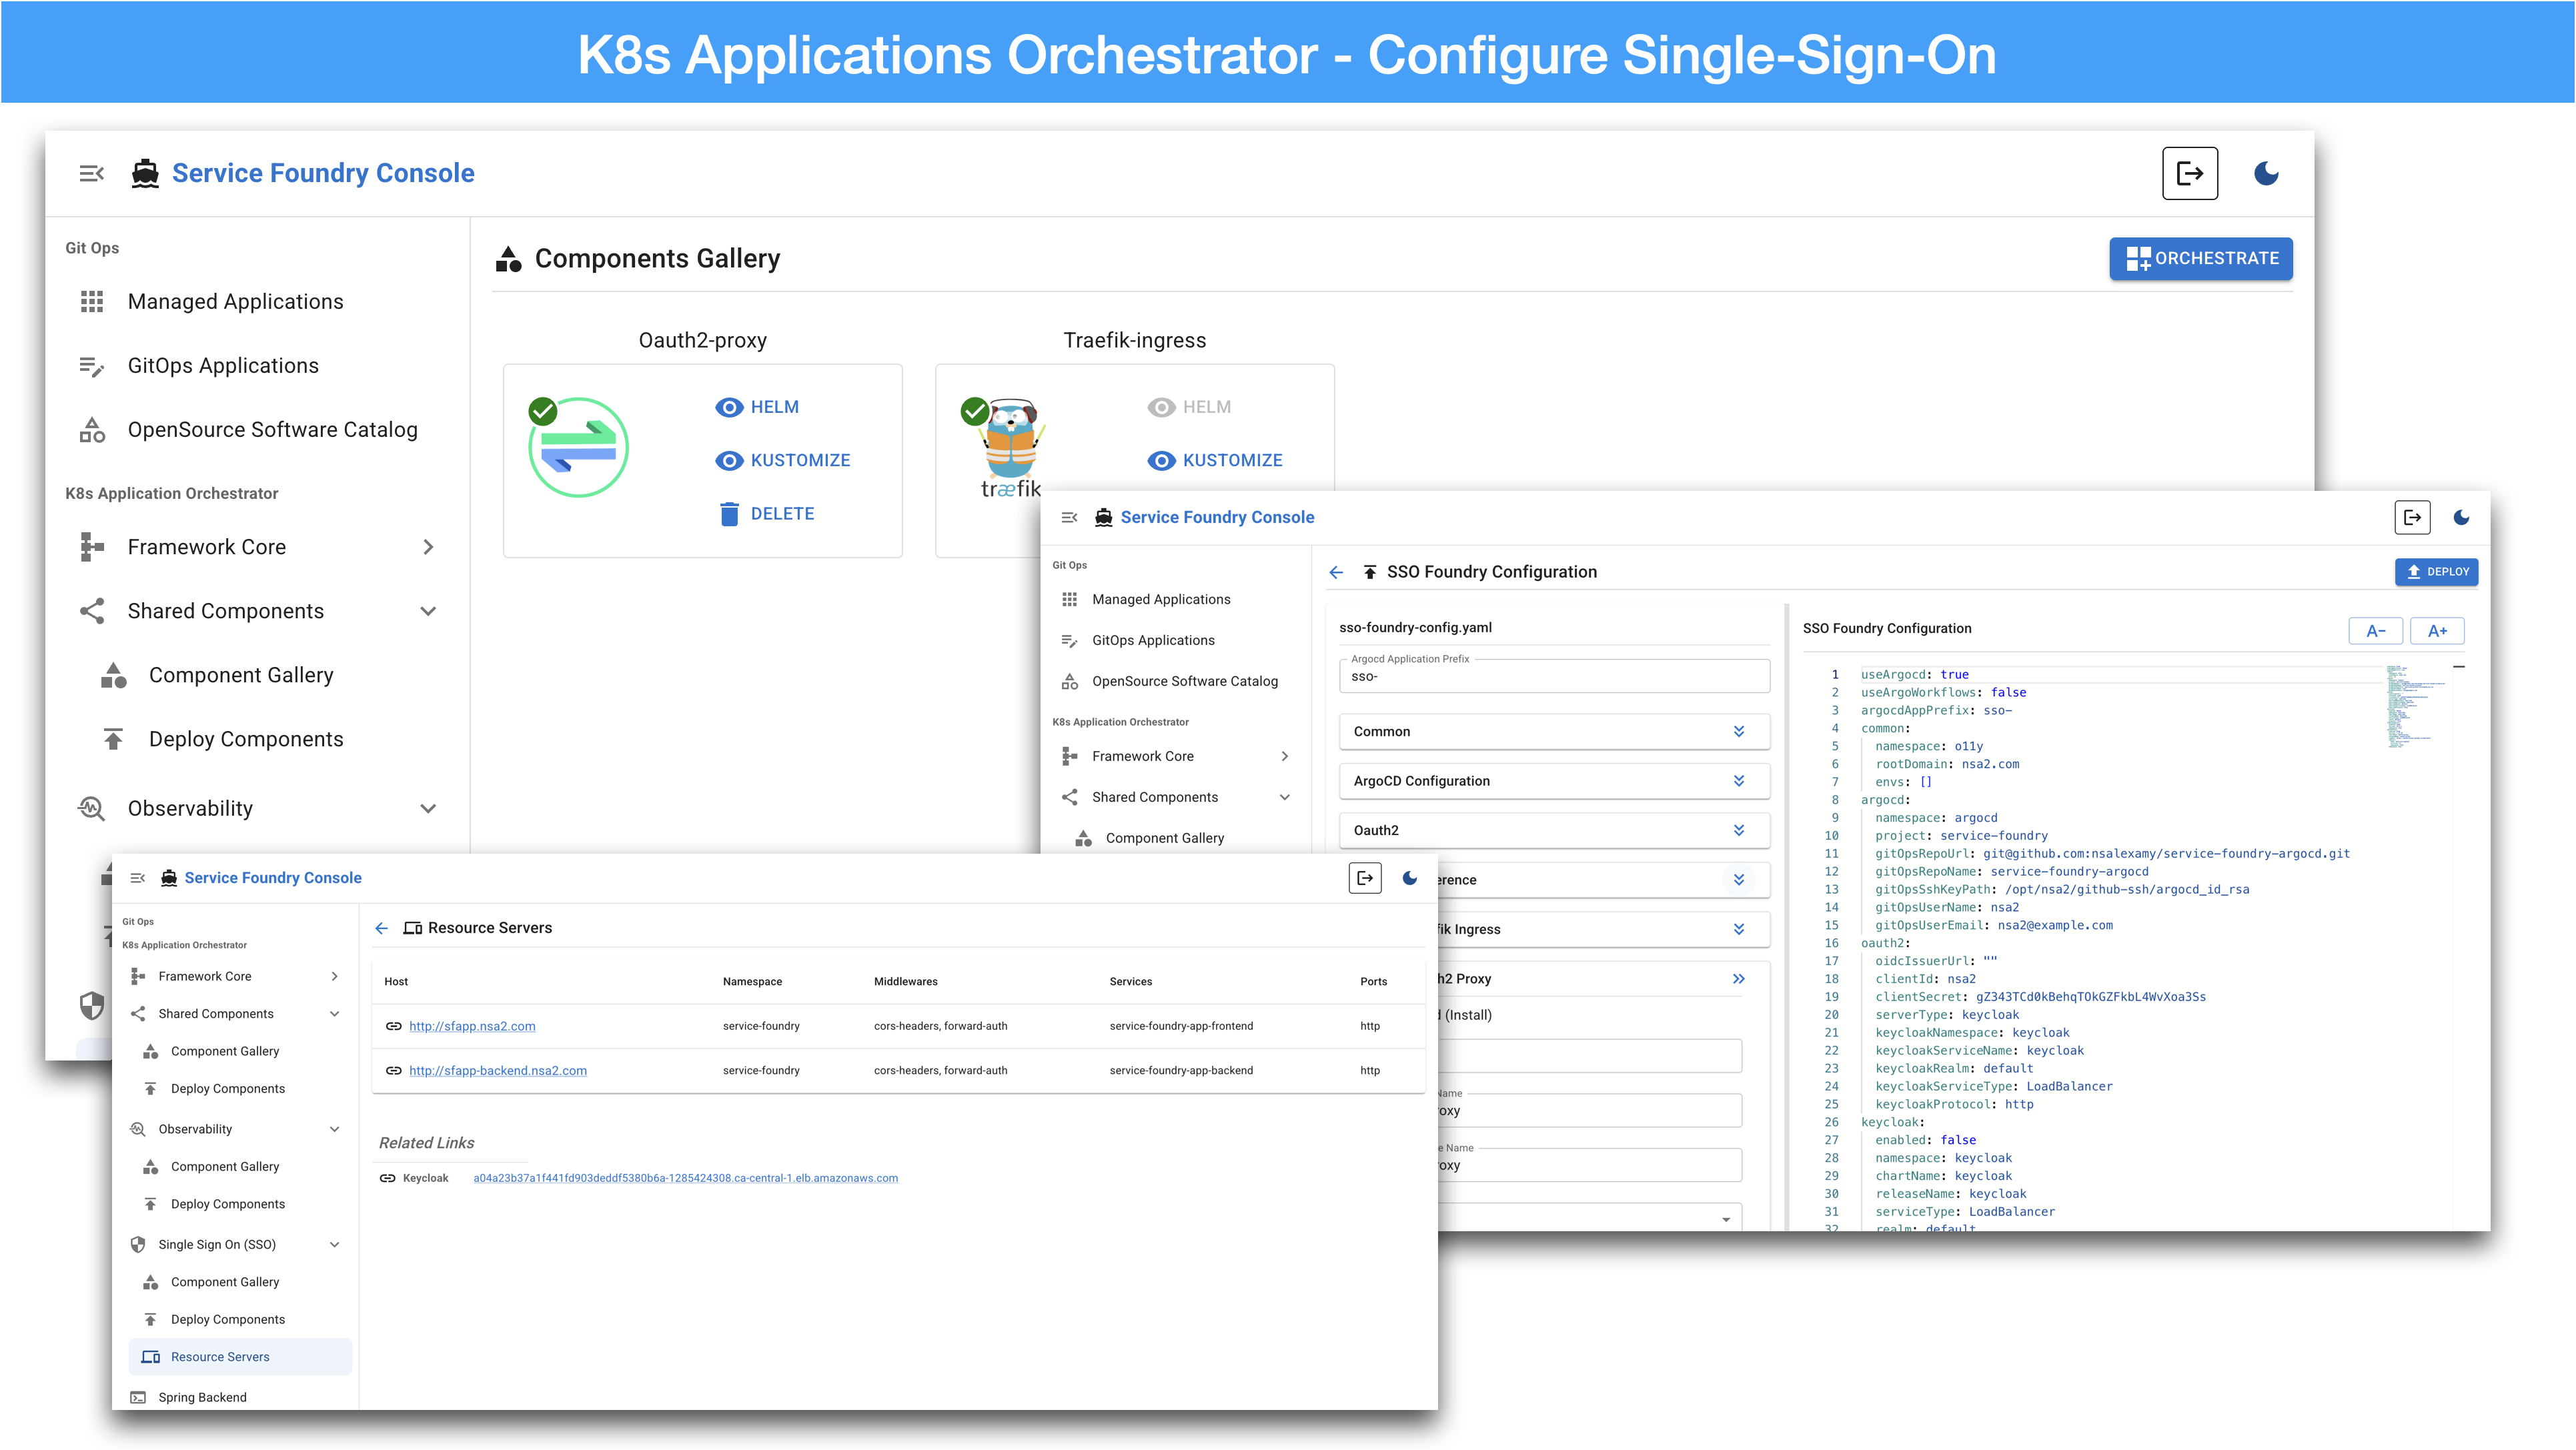The image size is (2576, 1450).
Task: Click the service-foundry-app-frontend services cell
Action: coord(1181,1026)
